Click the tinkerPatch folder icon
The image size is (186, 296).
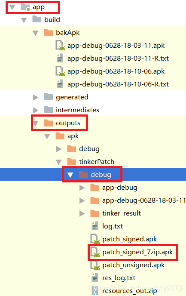click(x=72, y=162)
